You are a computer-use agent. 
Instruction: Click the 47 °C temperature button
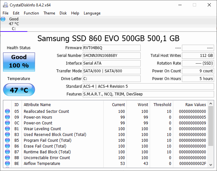19,90
